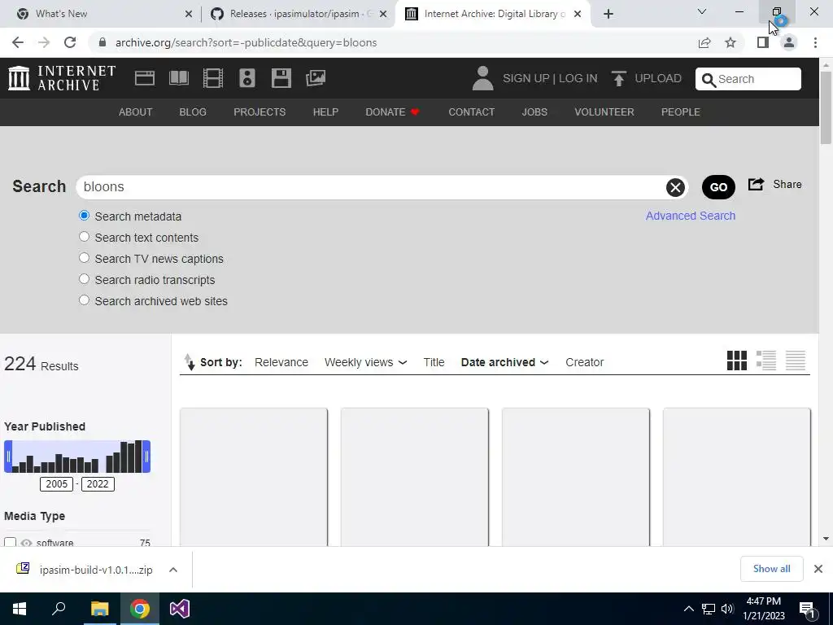
Task: Click the SIGN UP link
Action: (526, 79)
